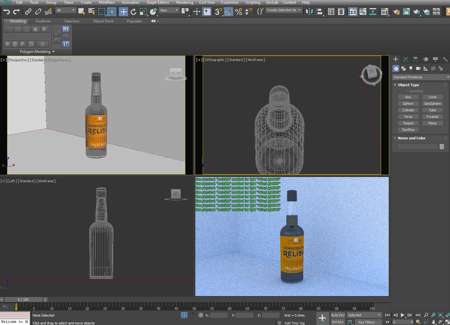Open the Curve Editor
Screen dimensions: 450x325
[x=363, y=12]
